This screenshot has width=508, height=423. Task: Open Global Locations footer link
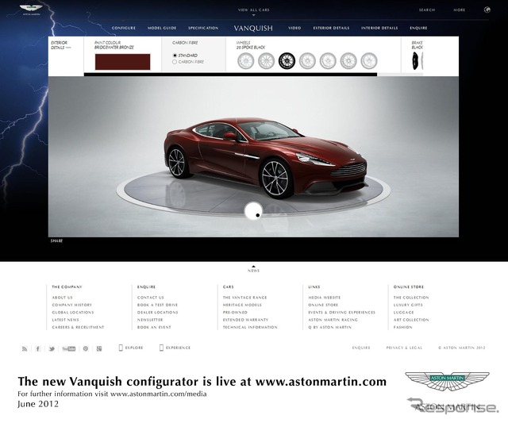[73, 312]
